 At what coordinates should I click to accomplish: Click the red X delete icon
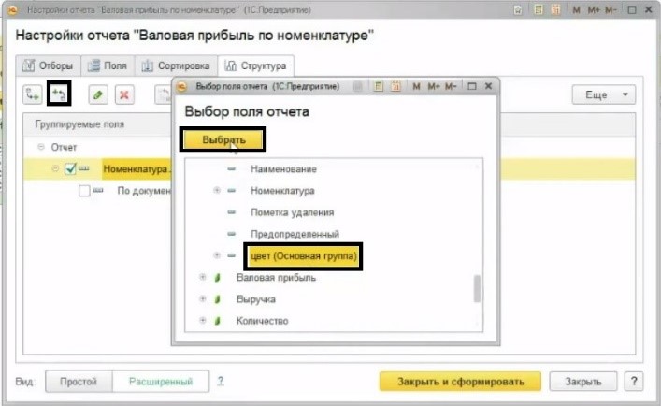coord(123,94)
